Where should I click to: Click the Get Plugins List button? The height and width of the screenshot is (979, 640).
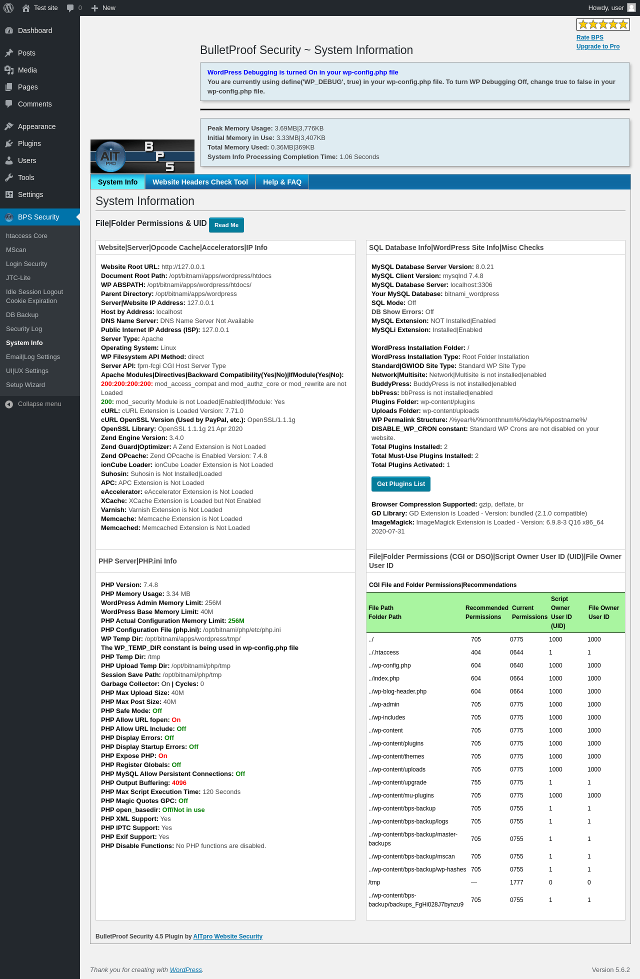pyautogui.click(x=401, y=484)
